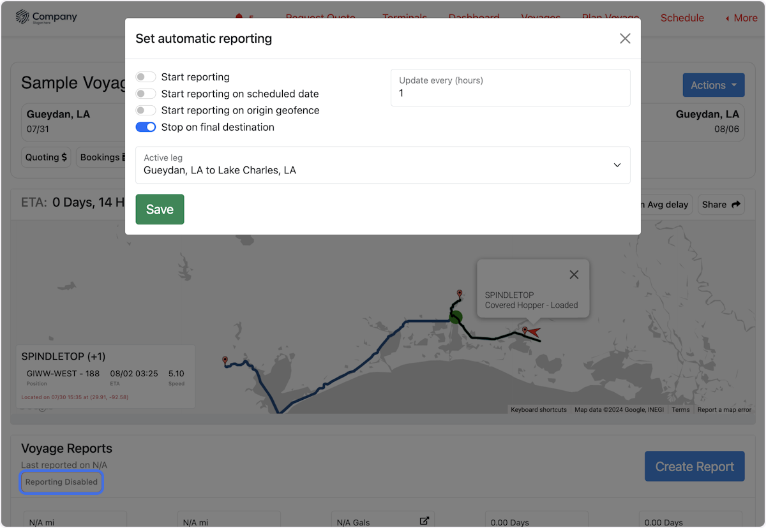Open the external link beside N/A Gals
The image size is (766, 528).
tap(424, 521)
